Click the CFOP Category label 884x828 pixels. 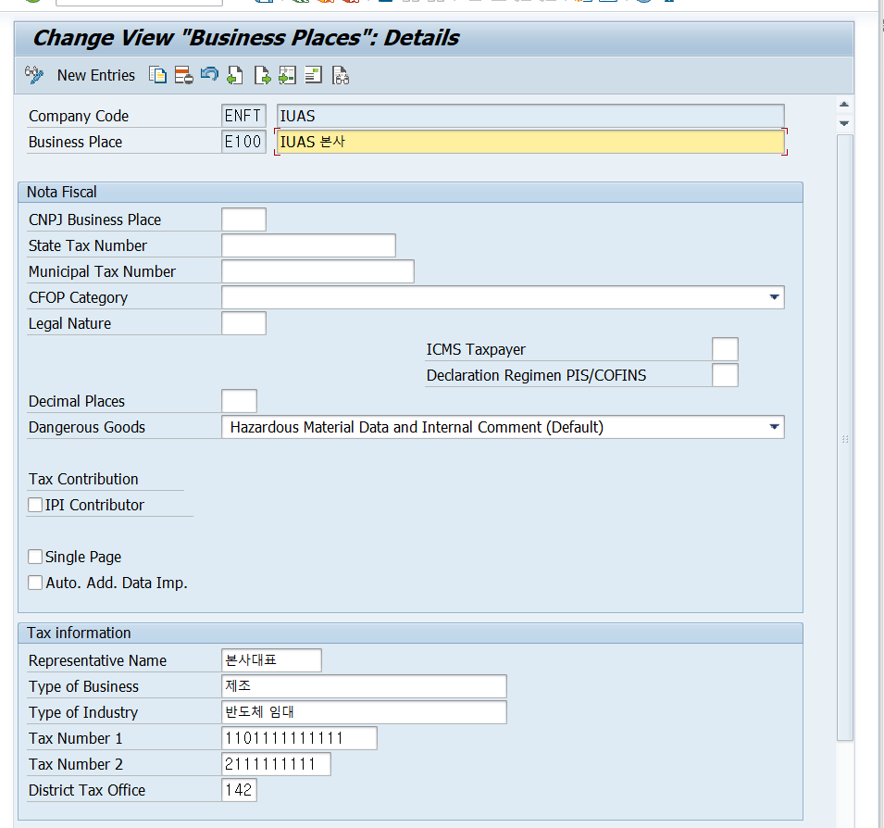tap(79, 297)
